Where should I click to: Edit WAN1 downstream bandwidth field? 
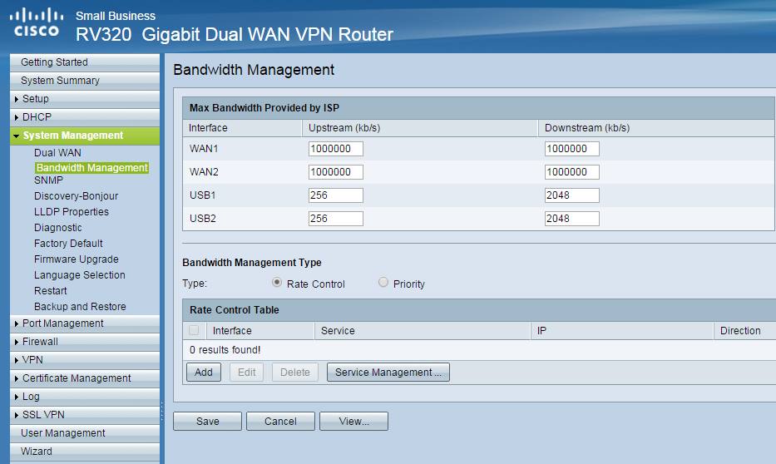(571, 149)
